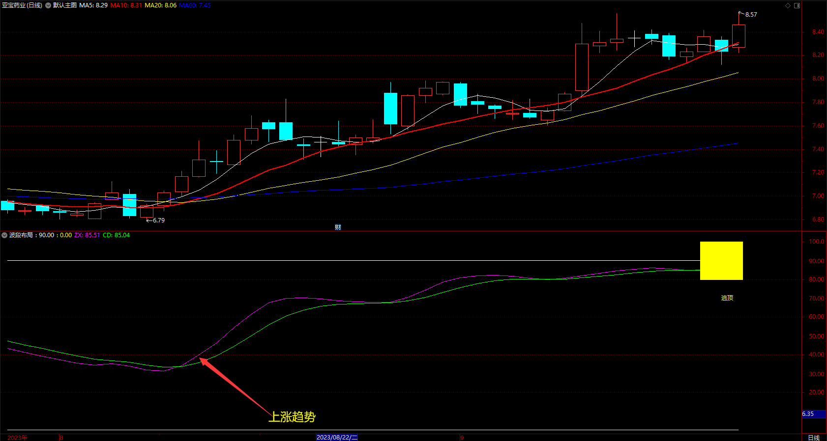Click the 逃顶 signal label

[x=727, y=298]
